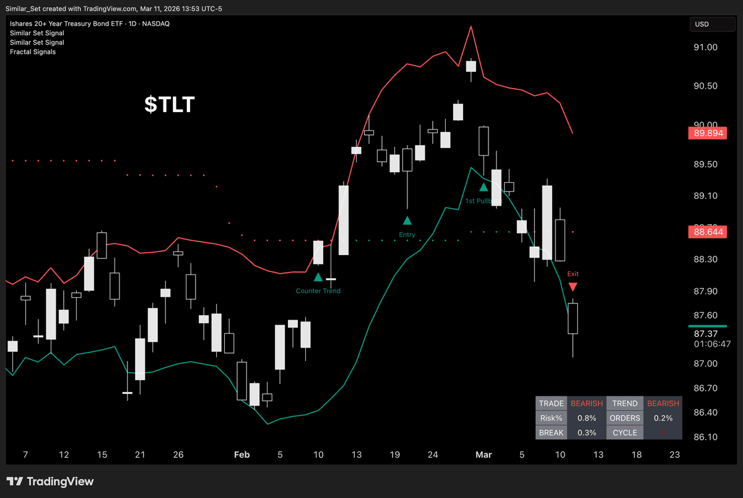Click the 87.60 price axis label

point(706,315)
